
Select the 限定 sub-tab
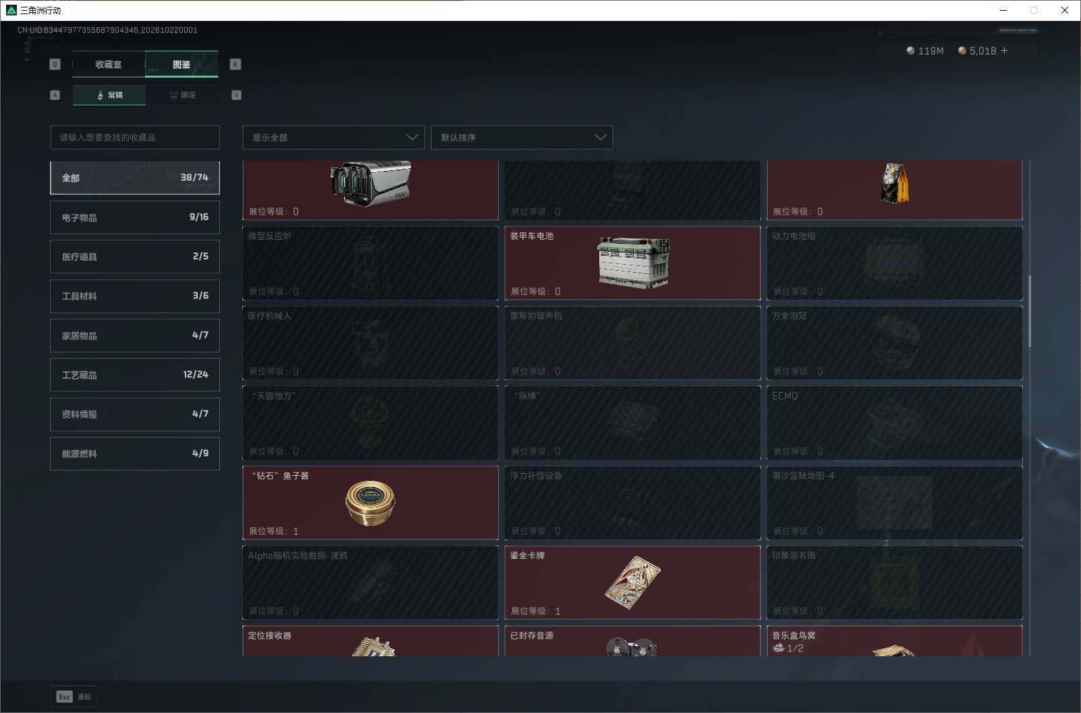(182, 95)
